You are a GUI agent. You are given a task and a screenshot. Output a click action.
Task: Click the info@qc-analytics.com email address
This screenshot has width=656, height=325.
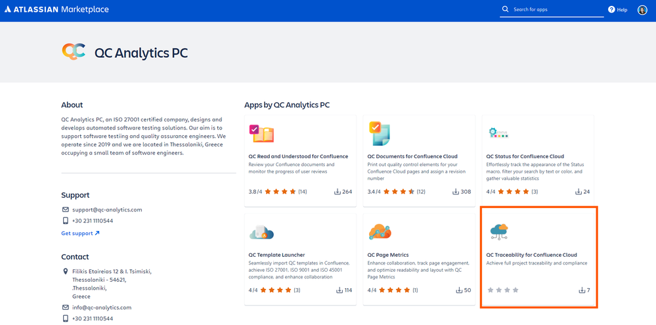[102, 307]
